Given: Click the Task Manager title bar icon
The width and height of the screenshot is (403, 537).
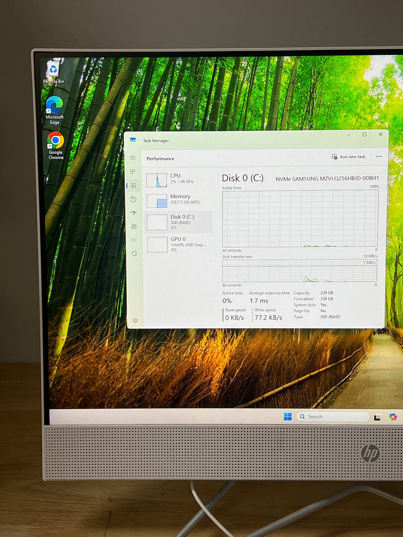Looking at the screenshot, I should point(133,140).
